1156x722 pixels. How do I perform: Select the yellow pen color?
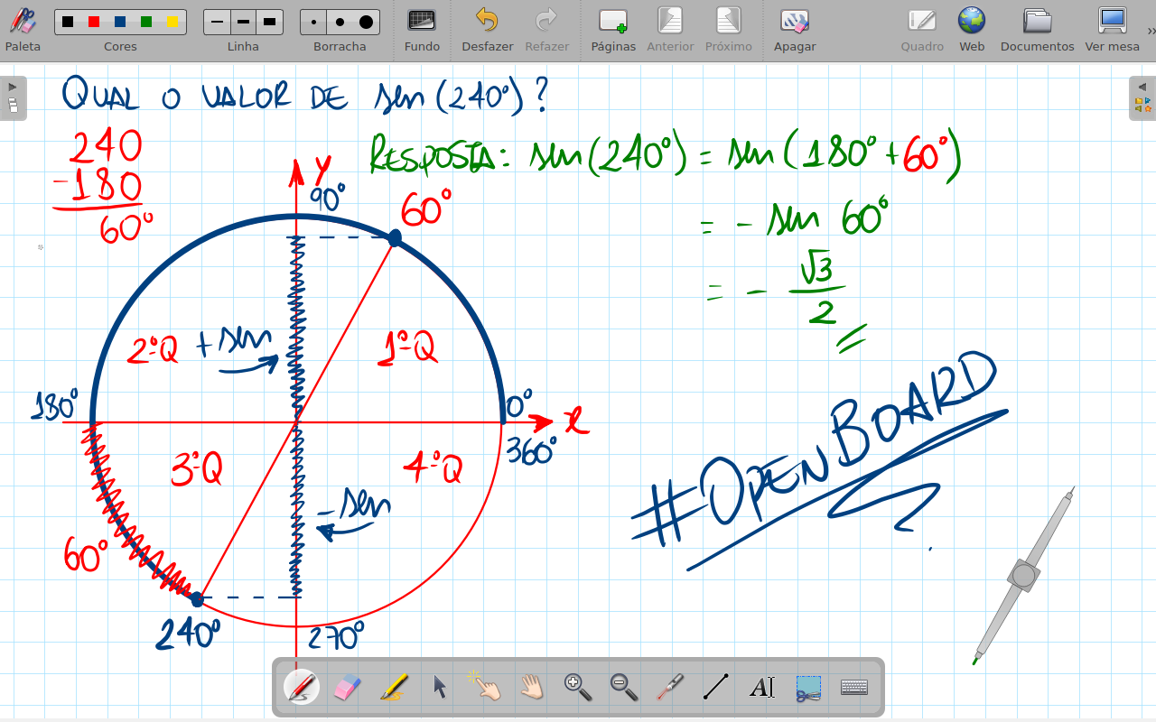tap(172, 22)
